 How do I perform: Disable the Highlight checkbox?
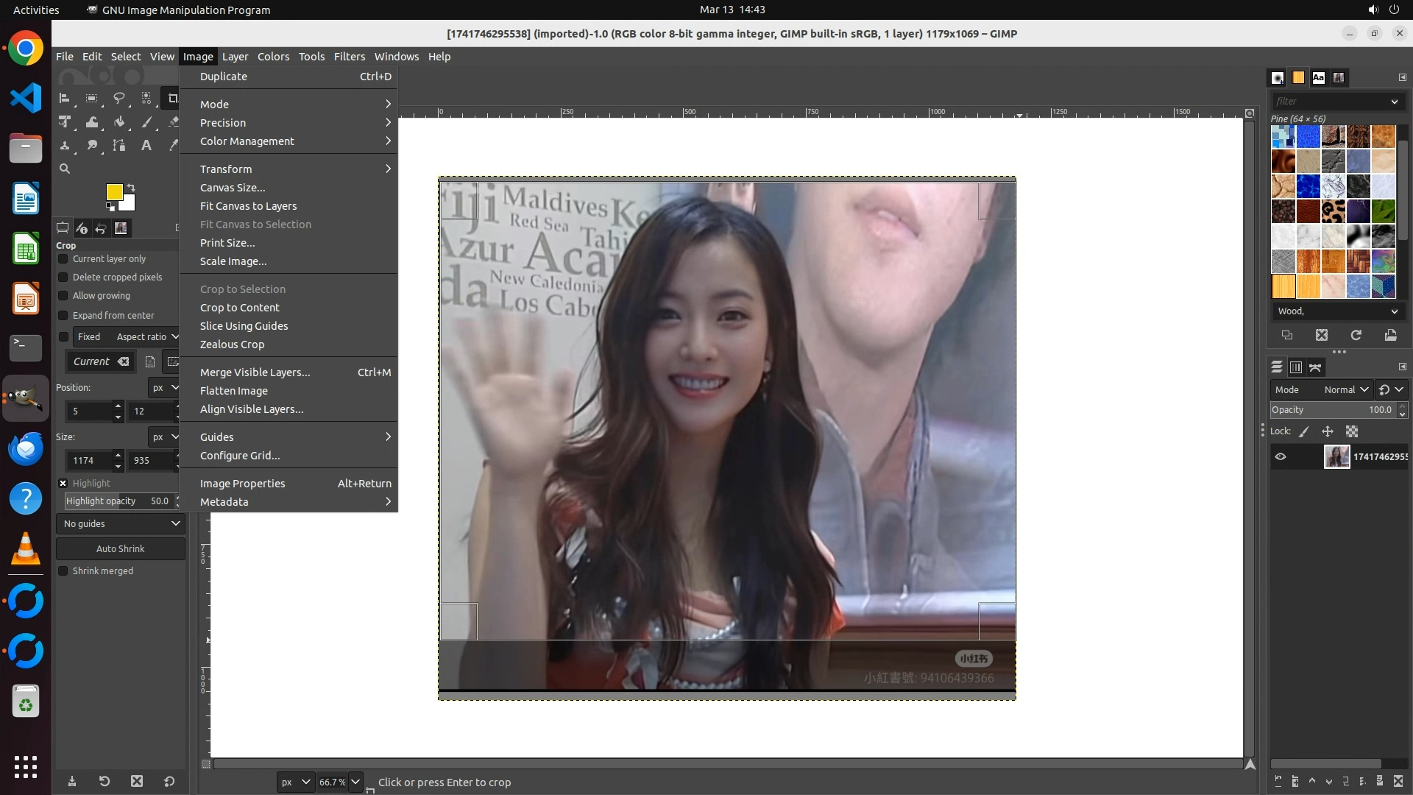pyautogui.click(x=63, y=484)
